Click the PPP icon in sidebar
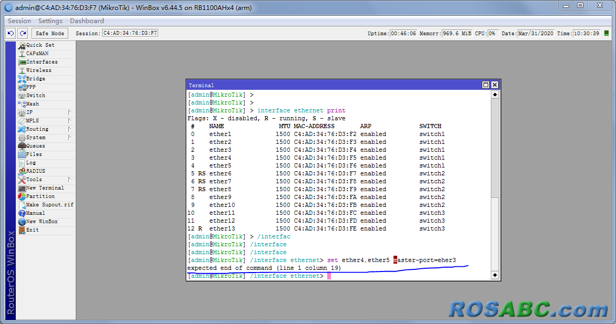Image resolution: width=616 pixels, height=324 pixels. (x=22, y=87)
